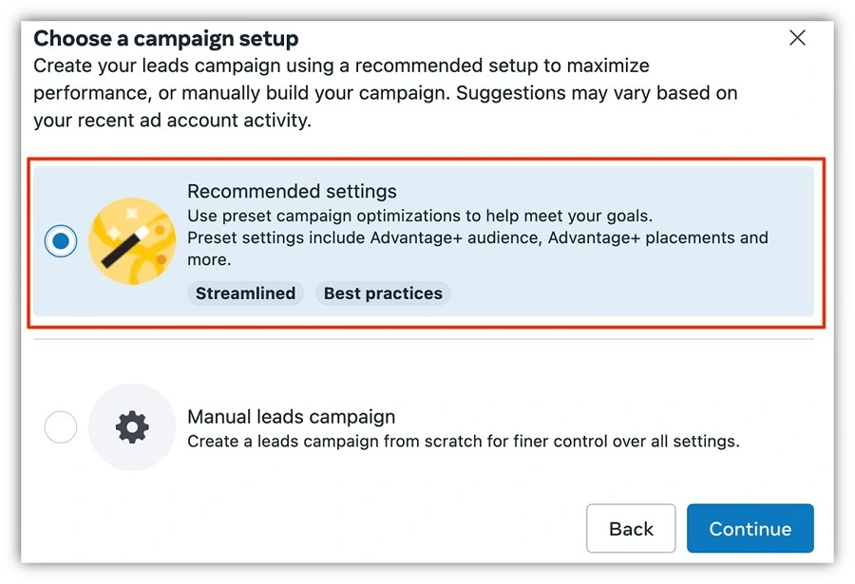Click the 'more.' line in Recommended settings card
This screenshot has width=855, height=584.
pos(209,260)
